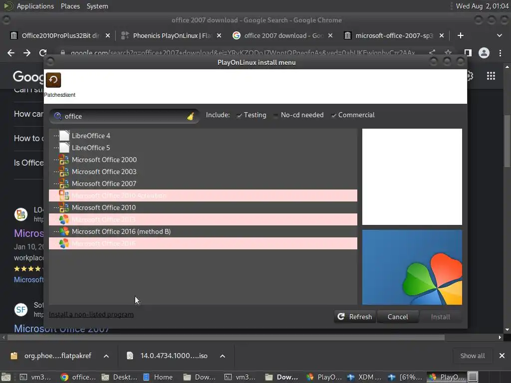Click the Microsoft Office 2007 icon
The height and width of the screenshot is (383, 511).
tap(64, 184)
